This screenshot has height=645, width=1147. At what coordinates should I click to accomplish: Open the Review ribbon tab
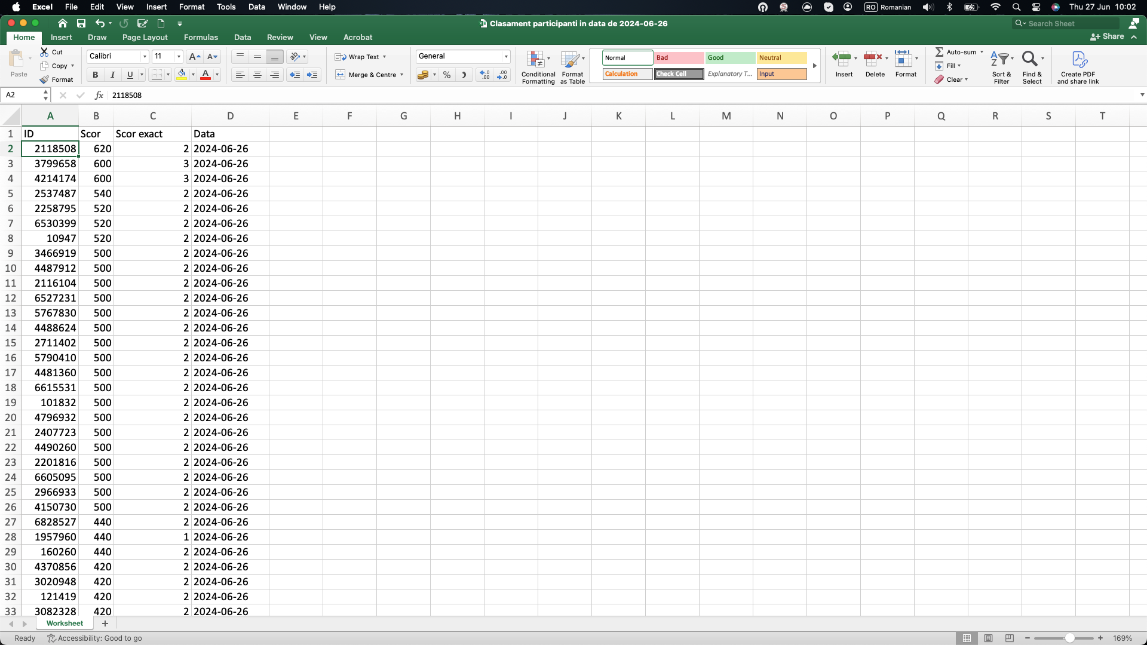click(x=280, y=37)
